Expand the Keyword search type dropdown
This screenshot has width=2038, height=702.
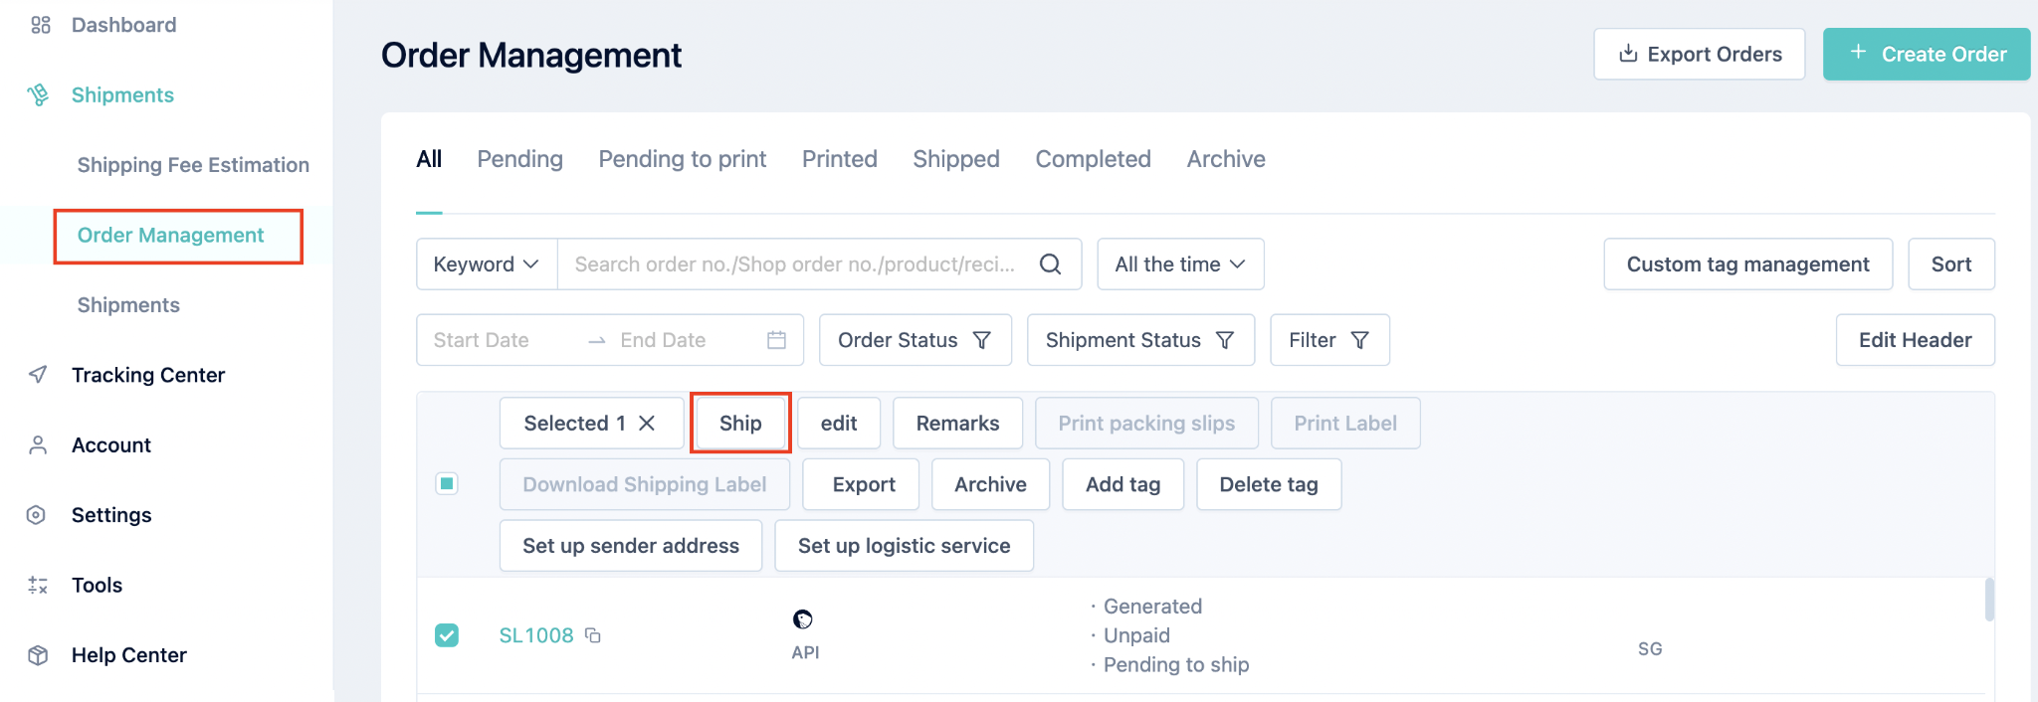click(x=487, y=264)
